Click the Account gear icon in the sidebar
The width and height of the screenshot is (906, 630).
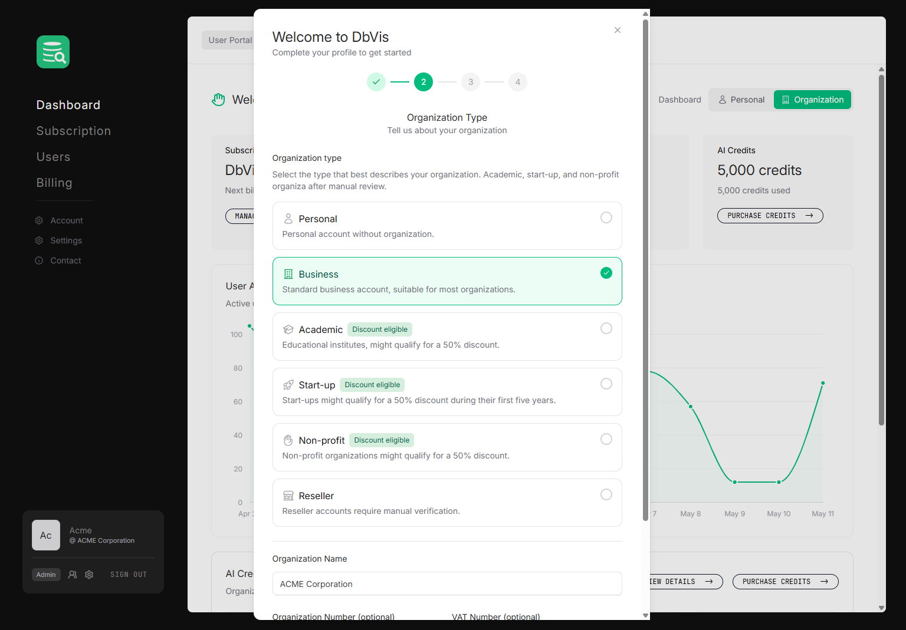tap(39, 220)
